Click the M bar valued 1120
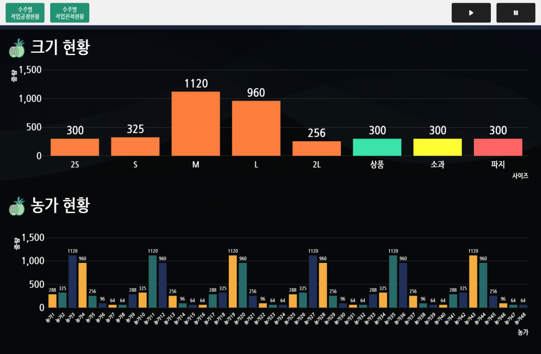 pyautogui.click(x=195, y=124)
